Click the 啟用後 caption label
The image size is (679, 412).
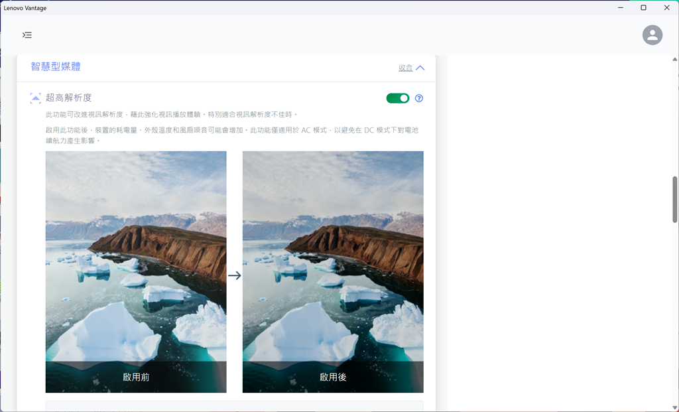pos(333,377)
